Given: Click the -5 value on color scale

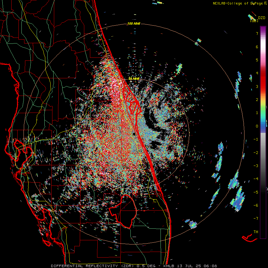Looking at the screenshot, I should click(x=256, y=192).
